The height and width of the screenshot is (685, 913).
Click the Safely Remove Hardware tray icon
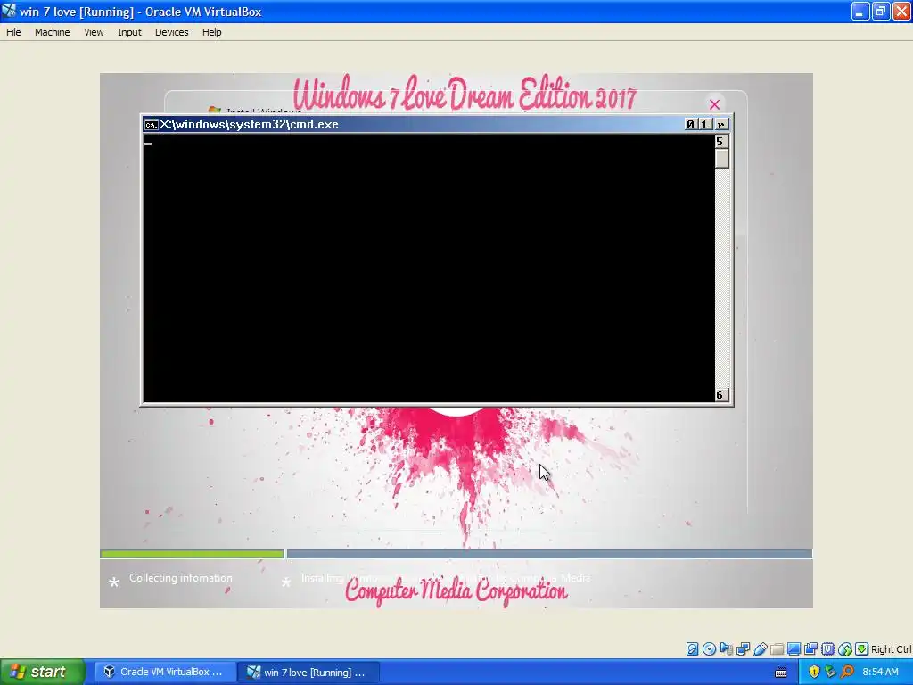830,672
